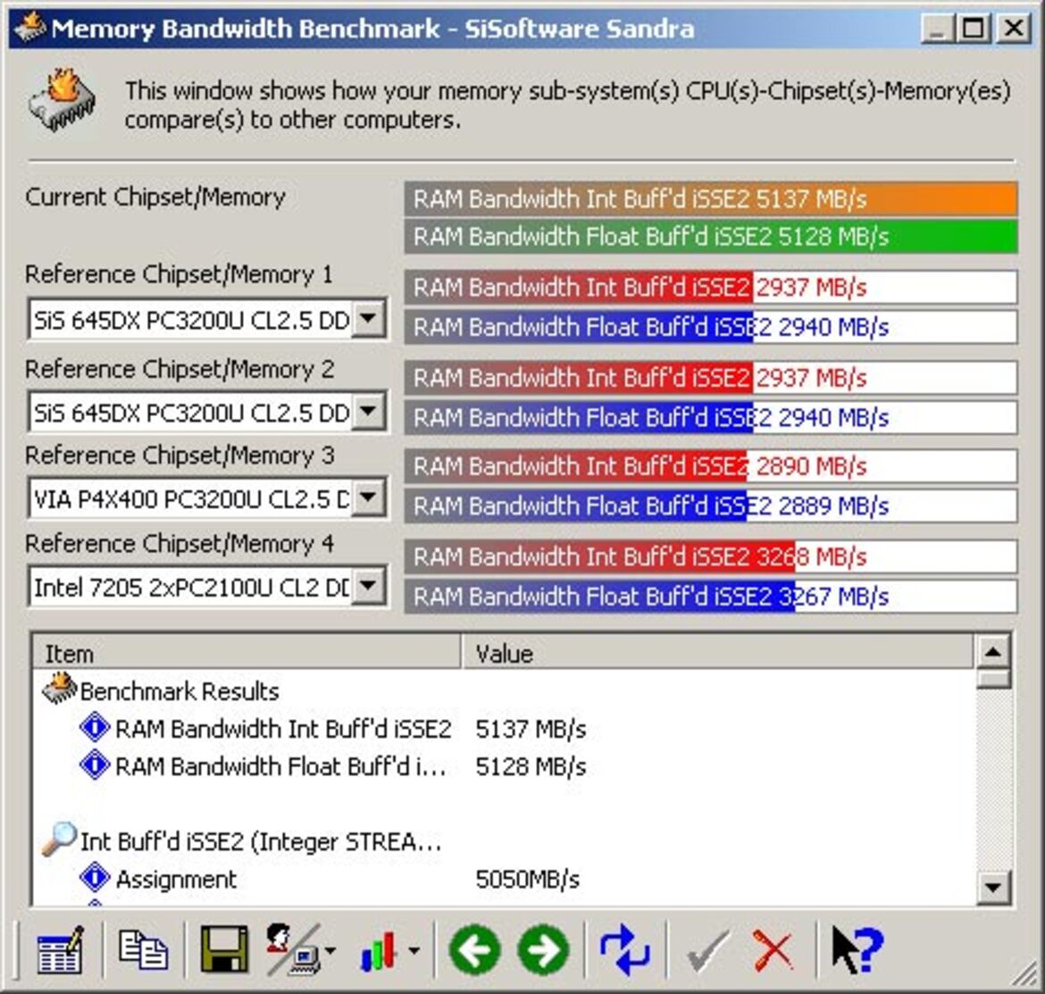1045x994 pixels.
Task: Refresh benchmark with blue cycle arrows icon
Action: pyautogui.click(x=624, y=949)
